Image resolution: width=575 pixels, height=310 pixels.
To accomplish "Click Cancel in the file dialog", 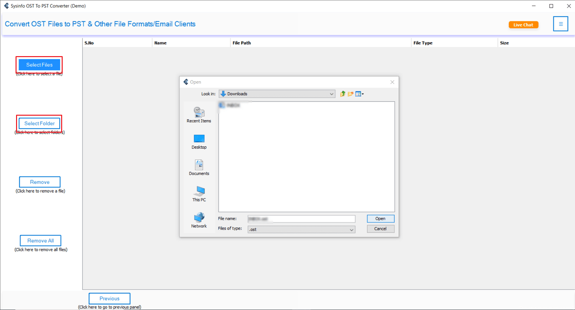I will 380,229.
